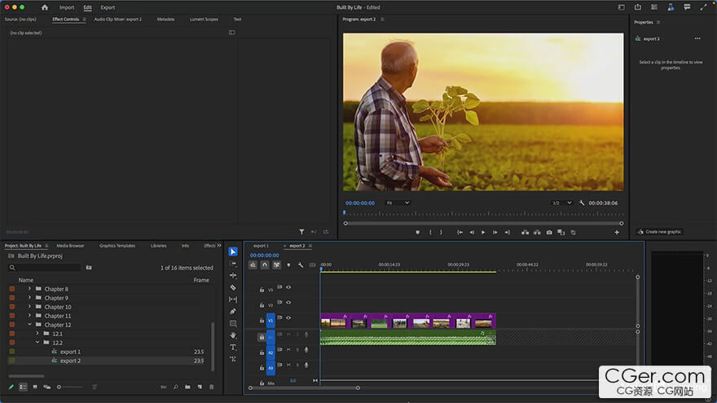Screen dimensions: 717x403
Task: Click Export Frame camera icon
Action: pyautogui.click(x=549, y=232)
